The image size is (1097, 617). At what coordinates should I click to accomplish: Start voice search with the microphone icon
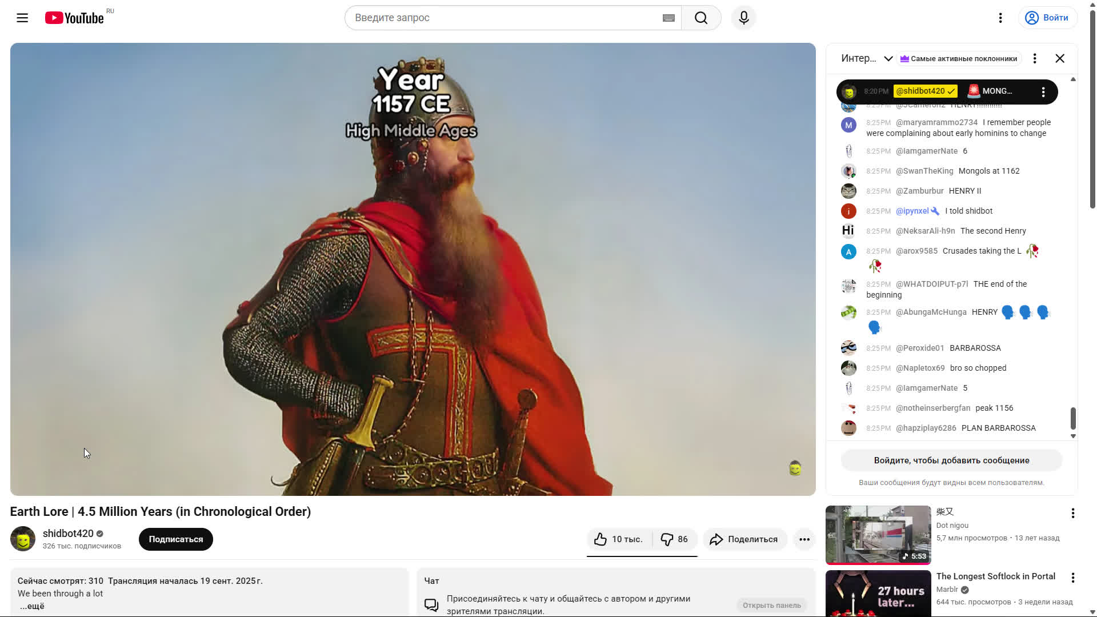[x=743, y=18]
